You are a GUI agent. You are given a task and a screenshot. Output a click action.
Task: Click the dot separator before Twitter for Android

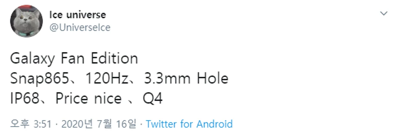click(141, 124)
